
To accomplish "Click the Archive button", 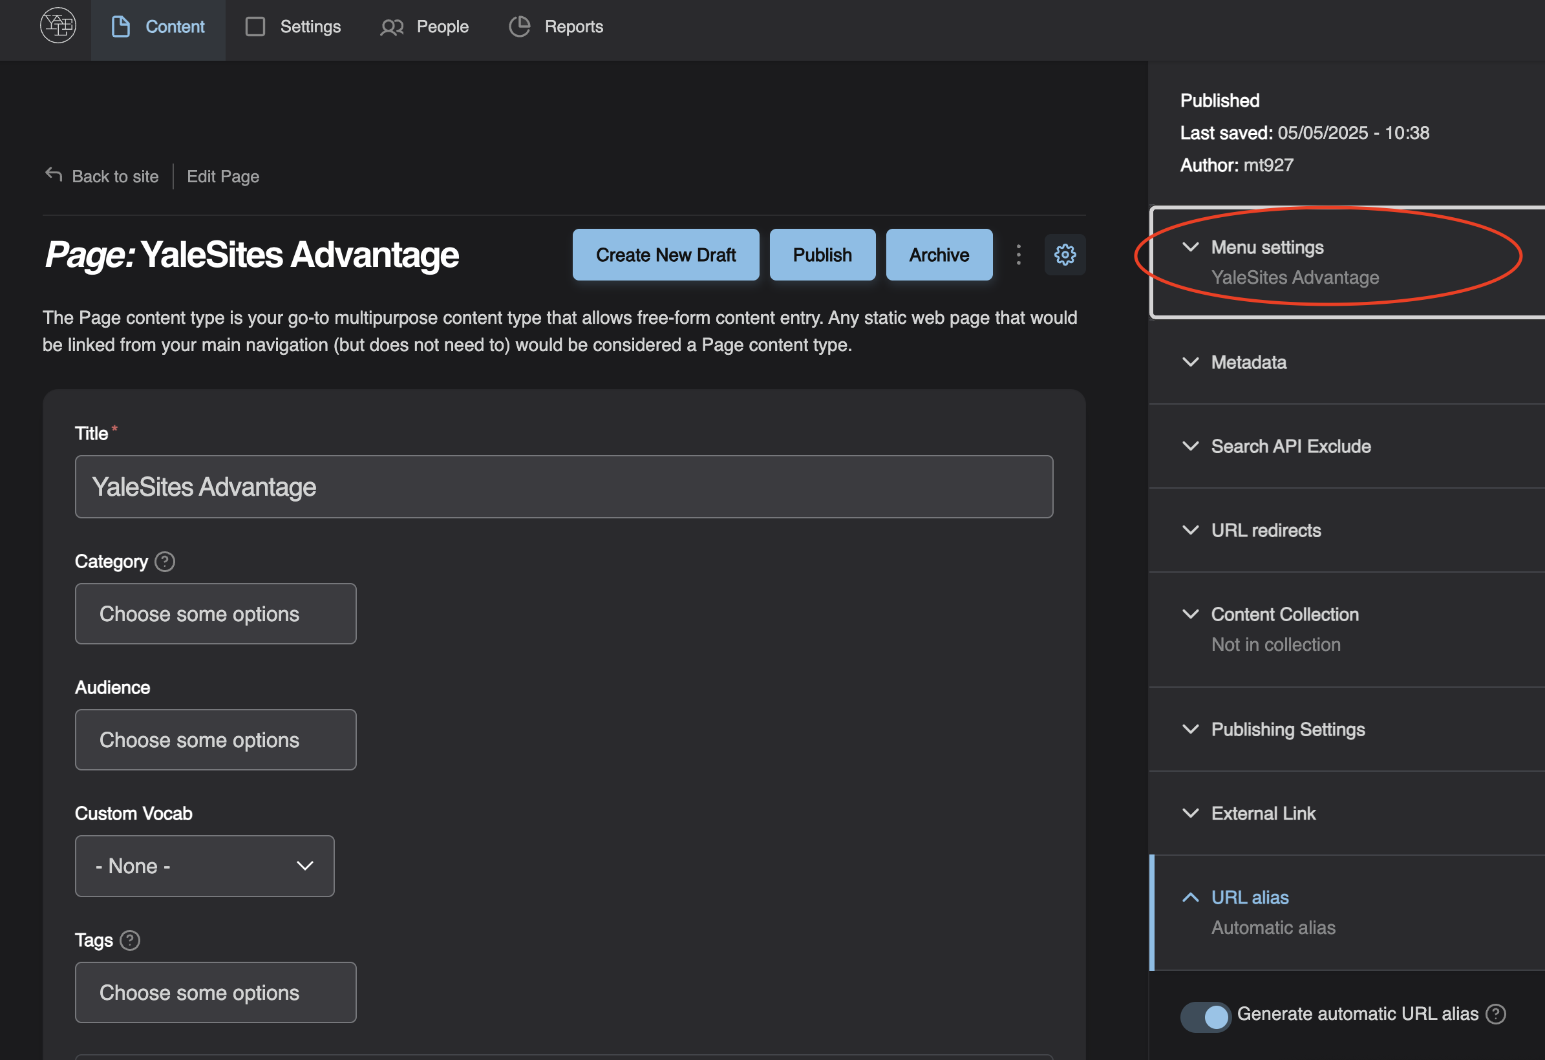I will pos(939,255).
